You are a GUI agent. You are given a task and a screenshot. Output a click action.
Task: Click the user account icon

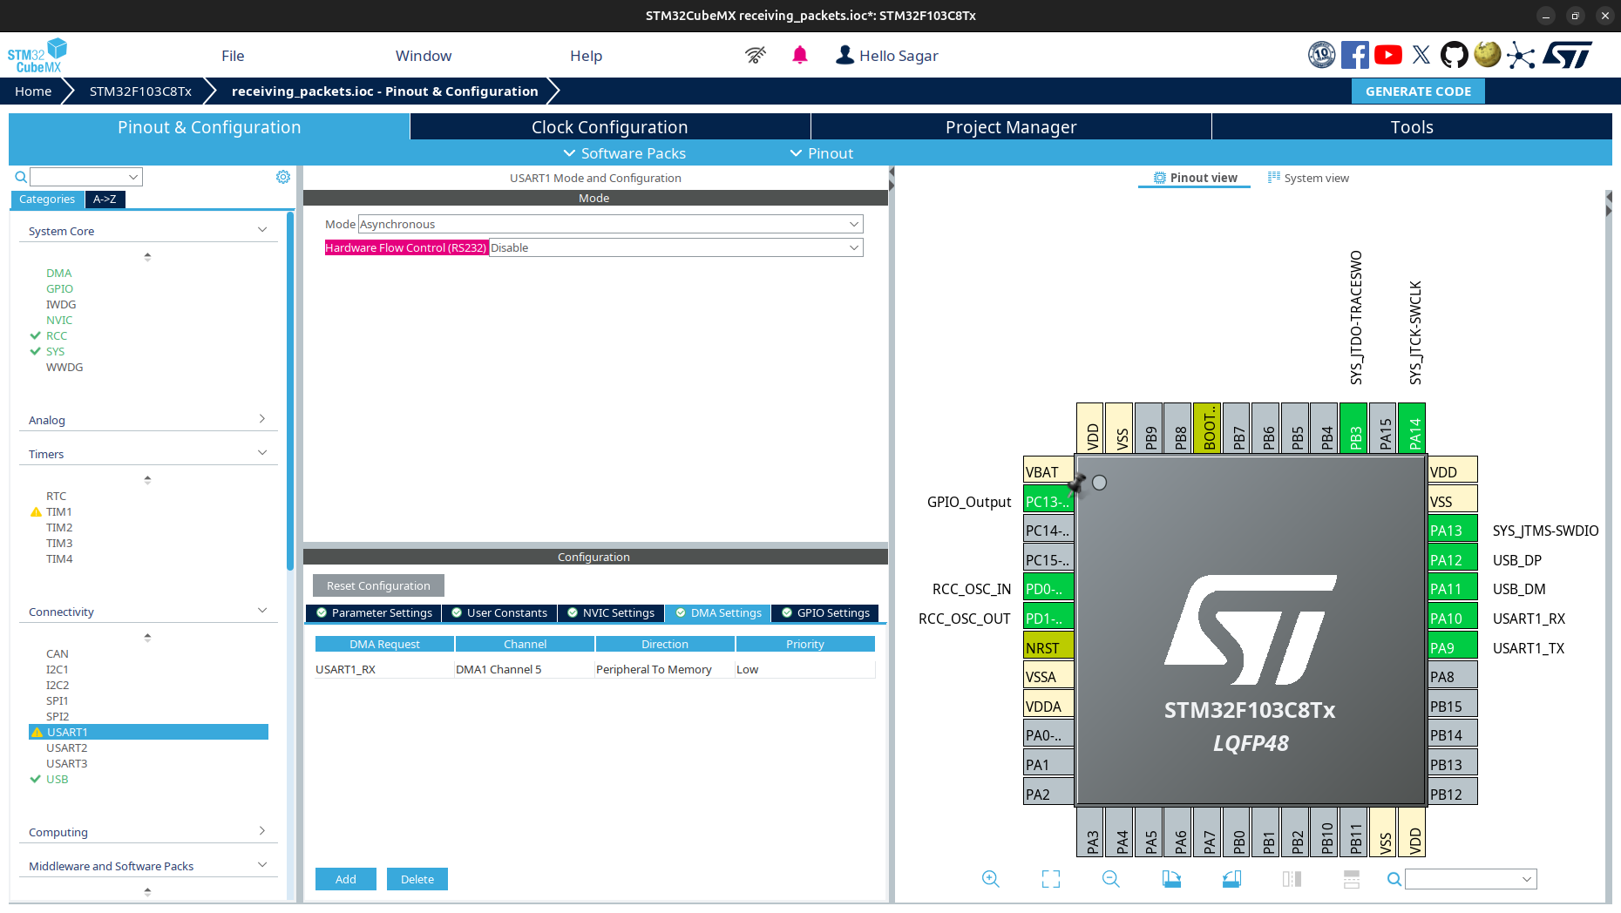point(844,55)
